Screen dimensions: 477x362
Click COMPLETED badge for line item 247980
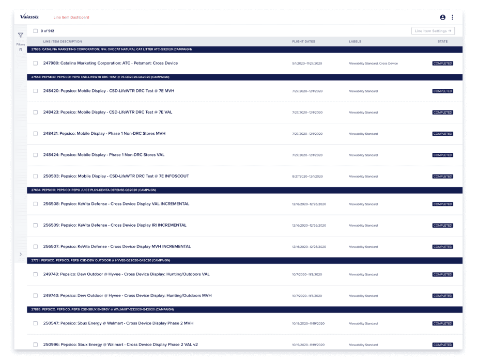tap(442, 64)
